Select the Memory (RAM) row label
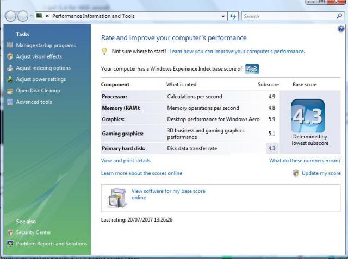348x259 pixels. 121,108
